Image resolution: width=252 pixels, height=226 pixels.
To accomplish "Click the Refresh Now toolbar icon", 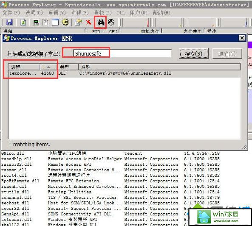I will [x=23, y=22].
